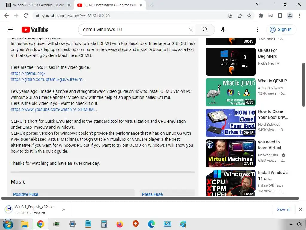Open the old video youtube.com link

(54, 109)
